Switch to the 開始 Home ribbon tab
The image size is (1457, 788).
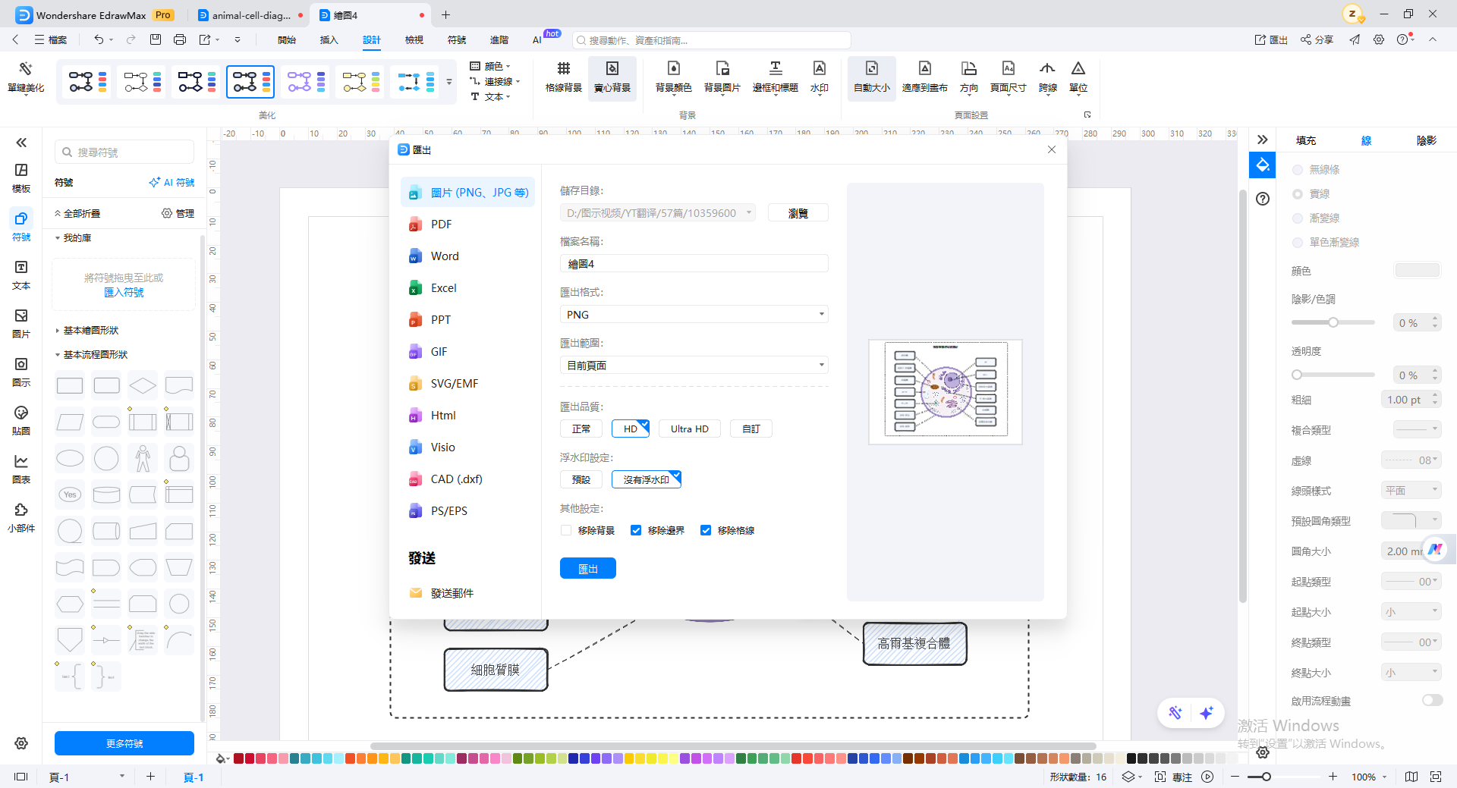click(x=287, y=40)
